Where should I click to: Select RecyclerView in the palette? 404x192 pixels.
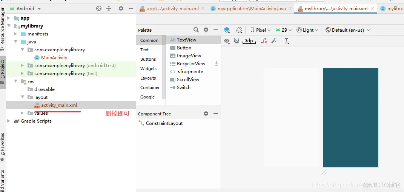(190, 64)
